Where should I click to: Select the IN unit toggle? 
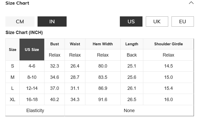click(x=52, y=21)
